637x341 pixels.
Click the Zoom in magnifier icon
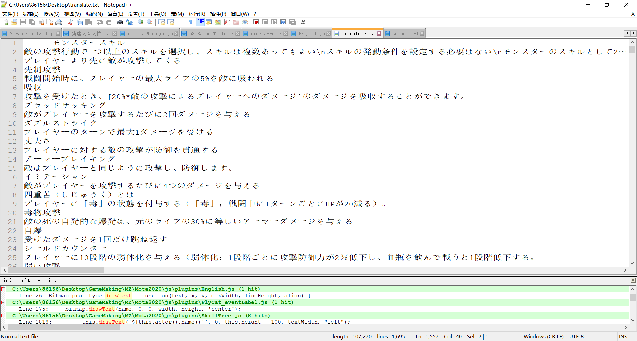141,22
